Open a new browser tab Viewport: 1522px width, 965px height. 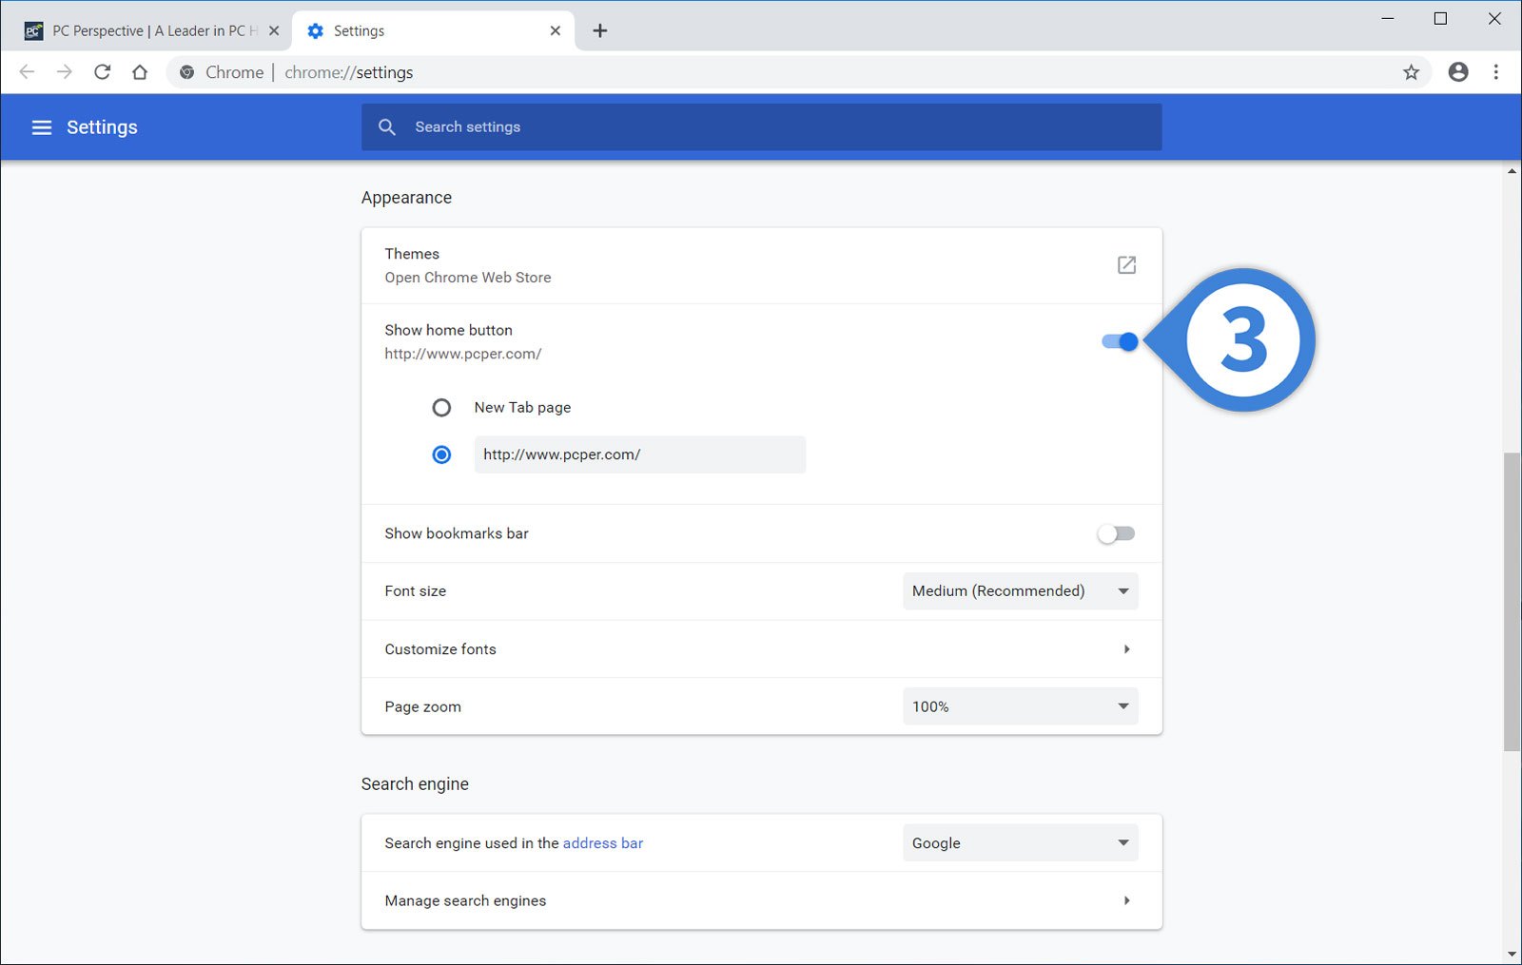click(x=599, y=29)
